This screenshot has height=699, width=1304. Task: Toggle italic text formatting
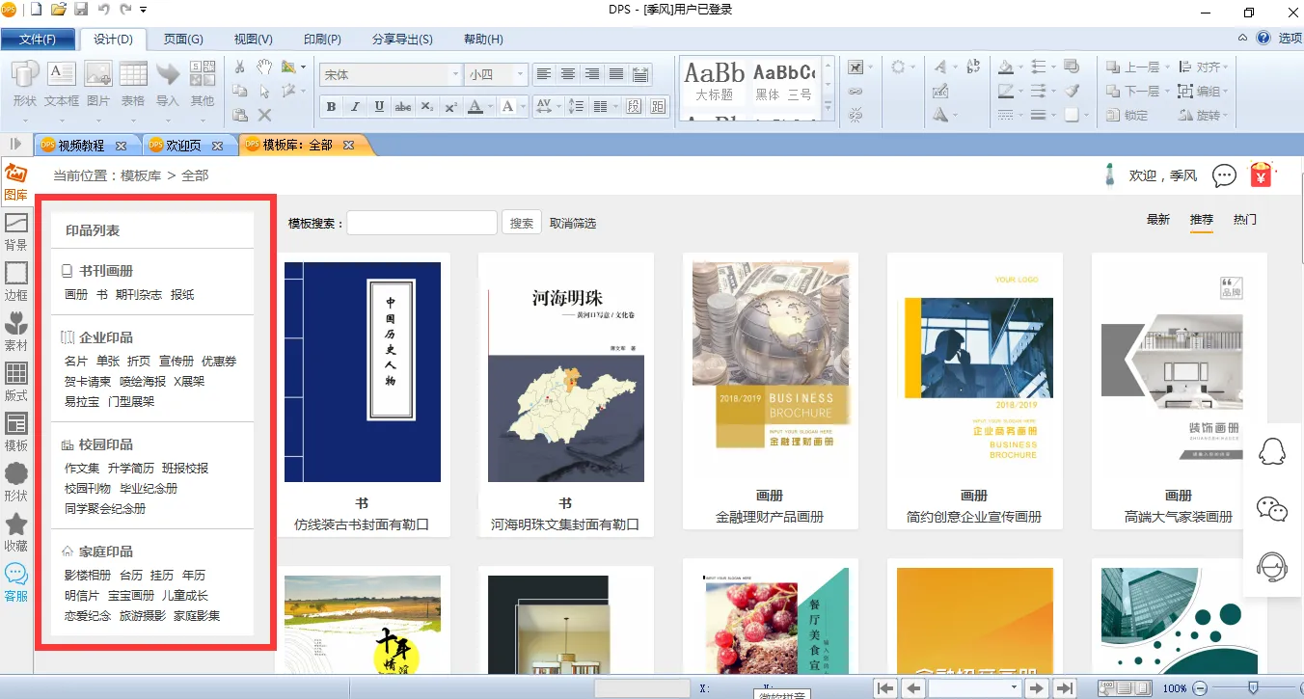[x=355, y=106]
